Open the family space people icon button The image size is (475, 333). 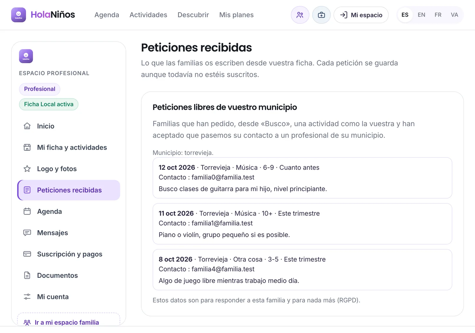pos(300,15)
